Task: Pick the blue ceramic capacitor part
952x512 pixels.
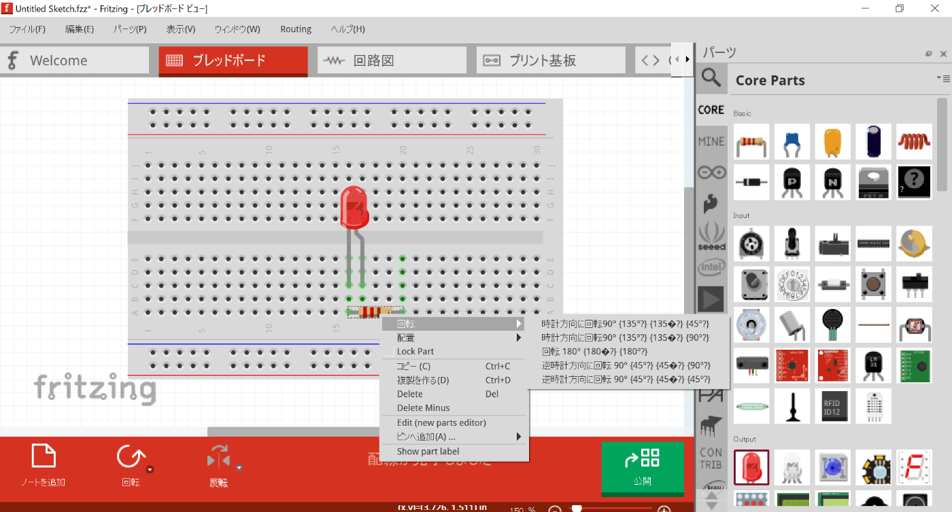Action: (x=792, y=141)
